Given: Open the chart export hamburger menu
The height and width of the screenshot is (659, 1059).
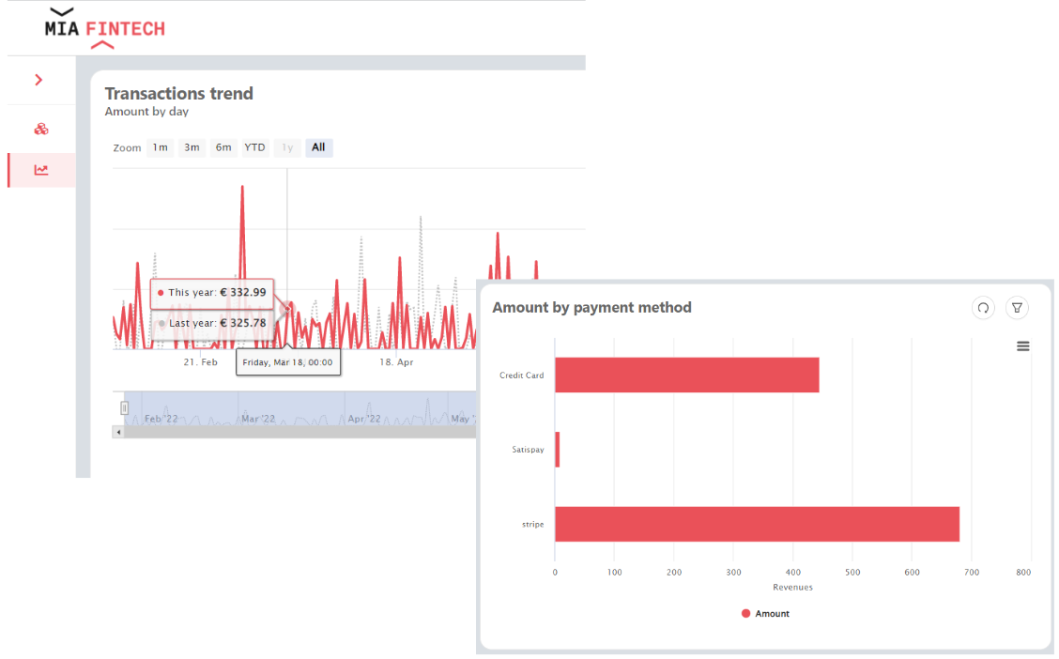Looking at the screenshot, I should click(x=1022, y=345).
